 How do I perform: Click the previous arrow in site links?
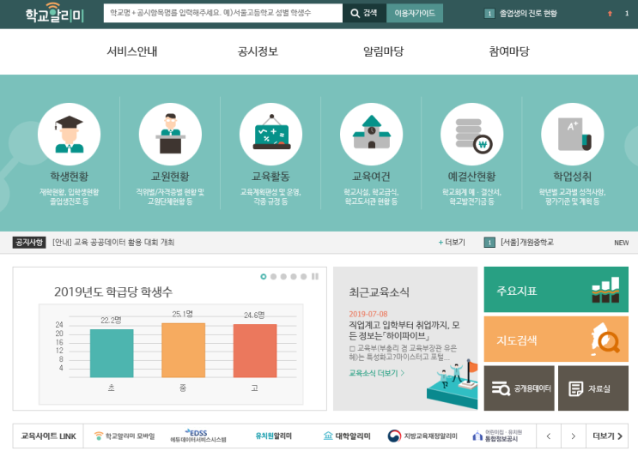[549, 436]
